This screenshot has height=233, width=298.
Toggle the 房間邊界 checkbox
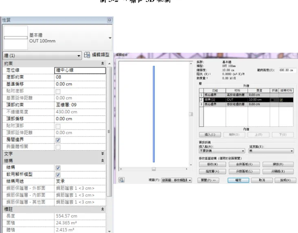coord(58,140)
